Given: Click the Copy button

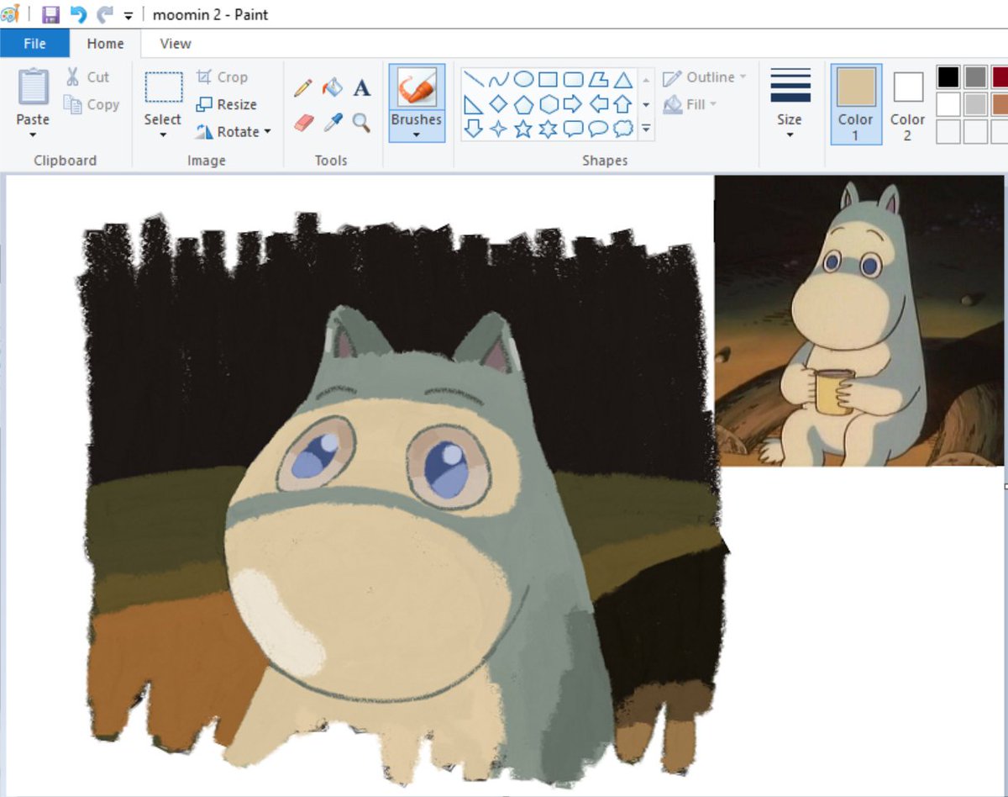Looking at the screenshot, I should click(x=92, y=104).
